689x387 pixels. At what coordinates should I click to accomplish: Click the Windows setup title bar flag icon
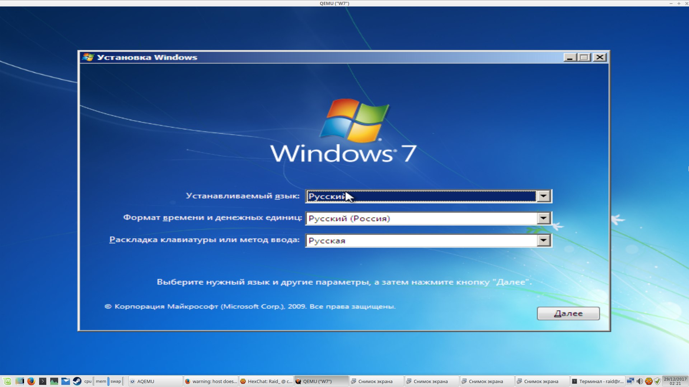88,57
